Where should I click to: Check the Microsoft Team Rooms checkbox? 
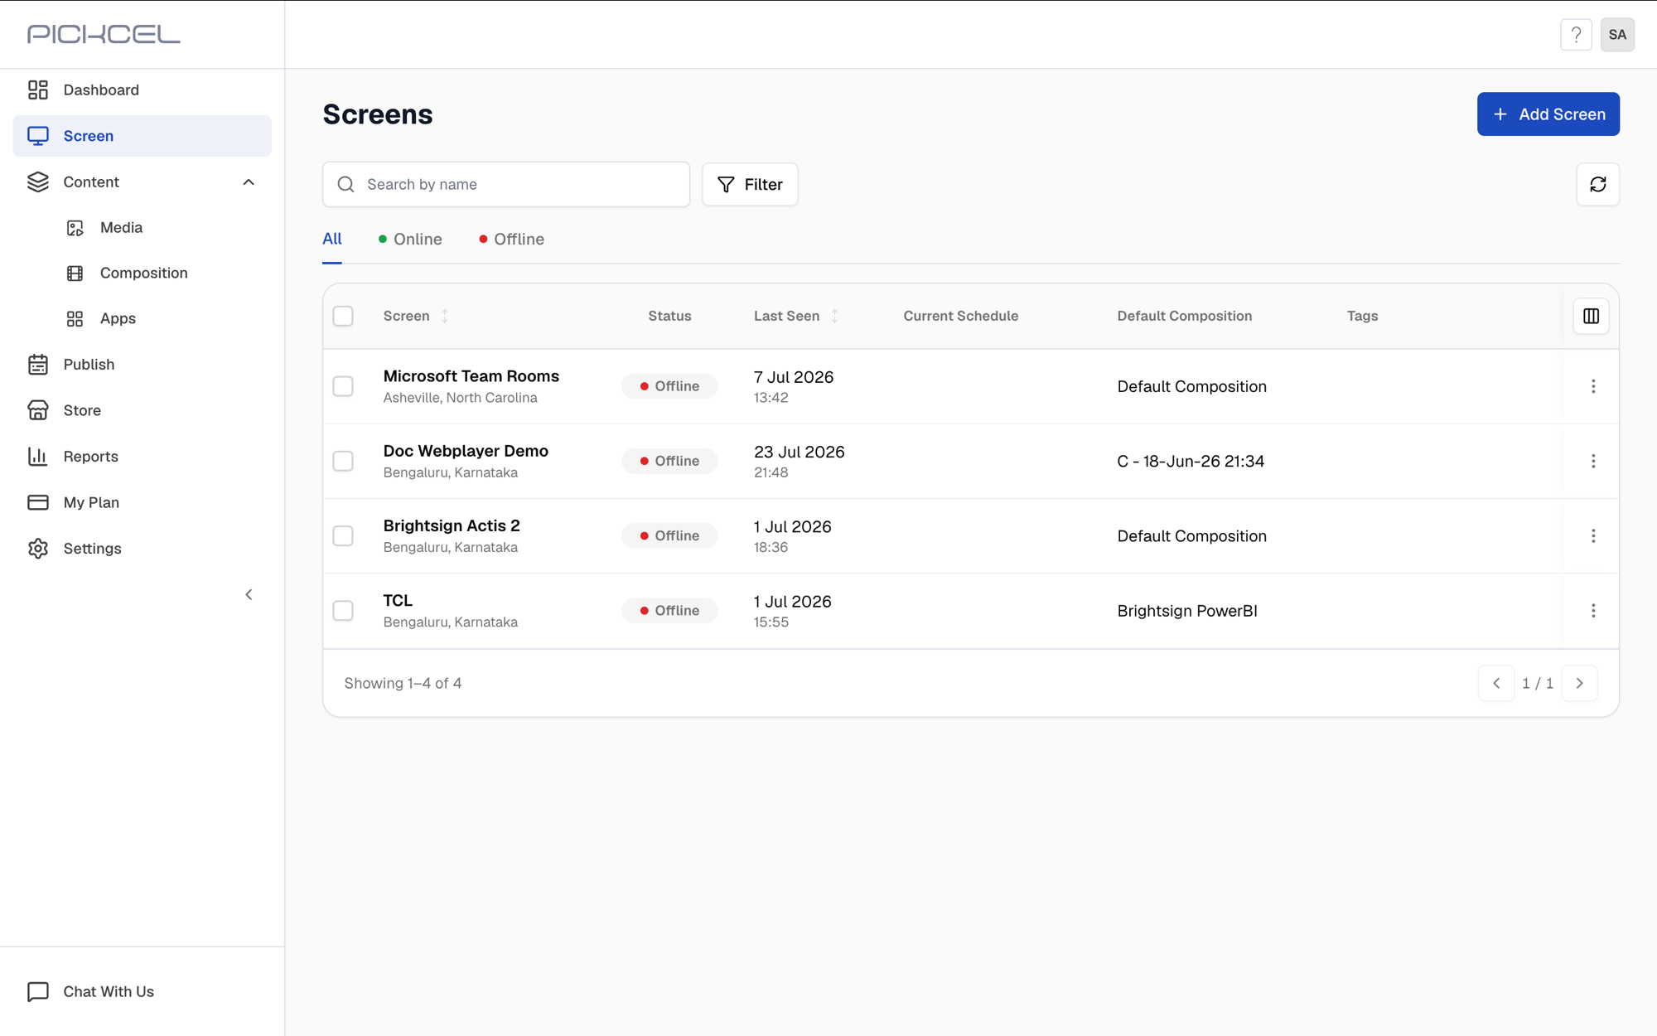343,386
